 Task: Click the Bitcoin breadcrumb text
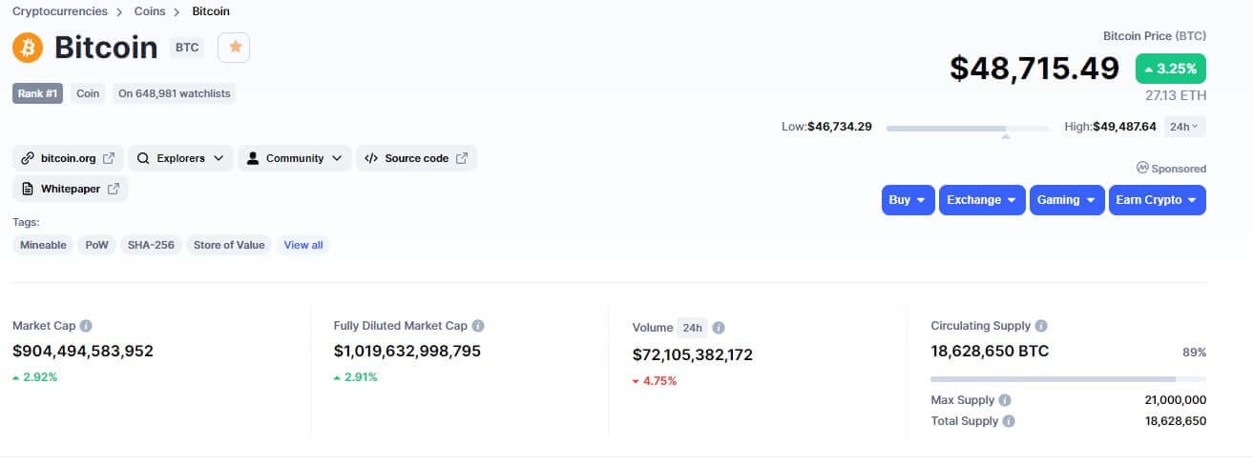pyautogui.click(x=211, y=11)
